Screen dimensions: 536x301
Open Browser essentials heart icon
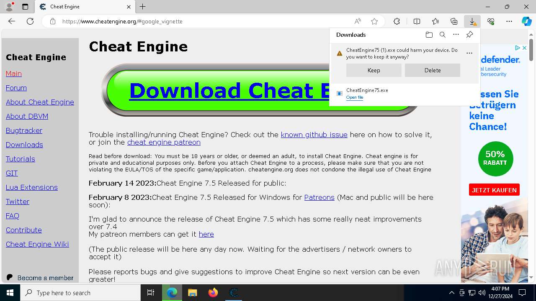(x=491, y=21)
